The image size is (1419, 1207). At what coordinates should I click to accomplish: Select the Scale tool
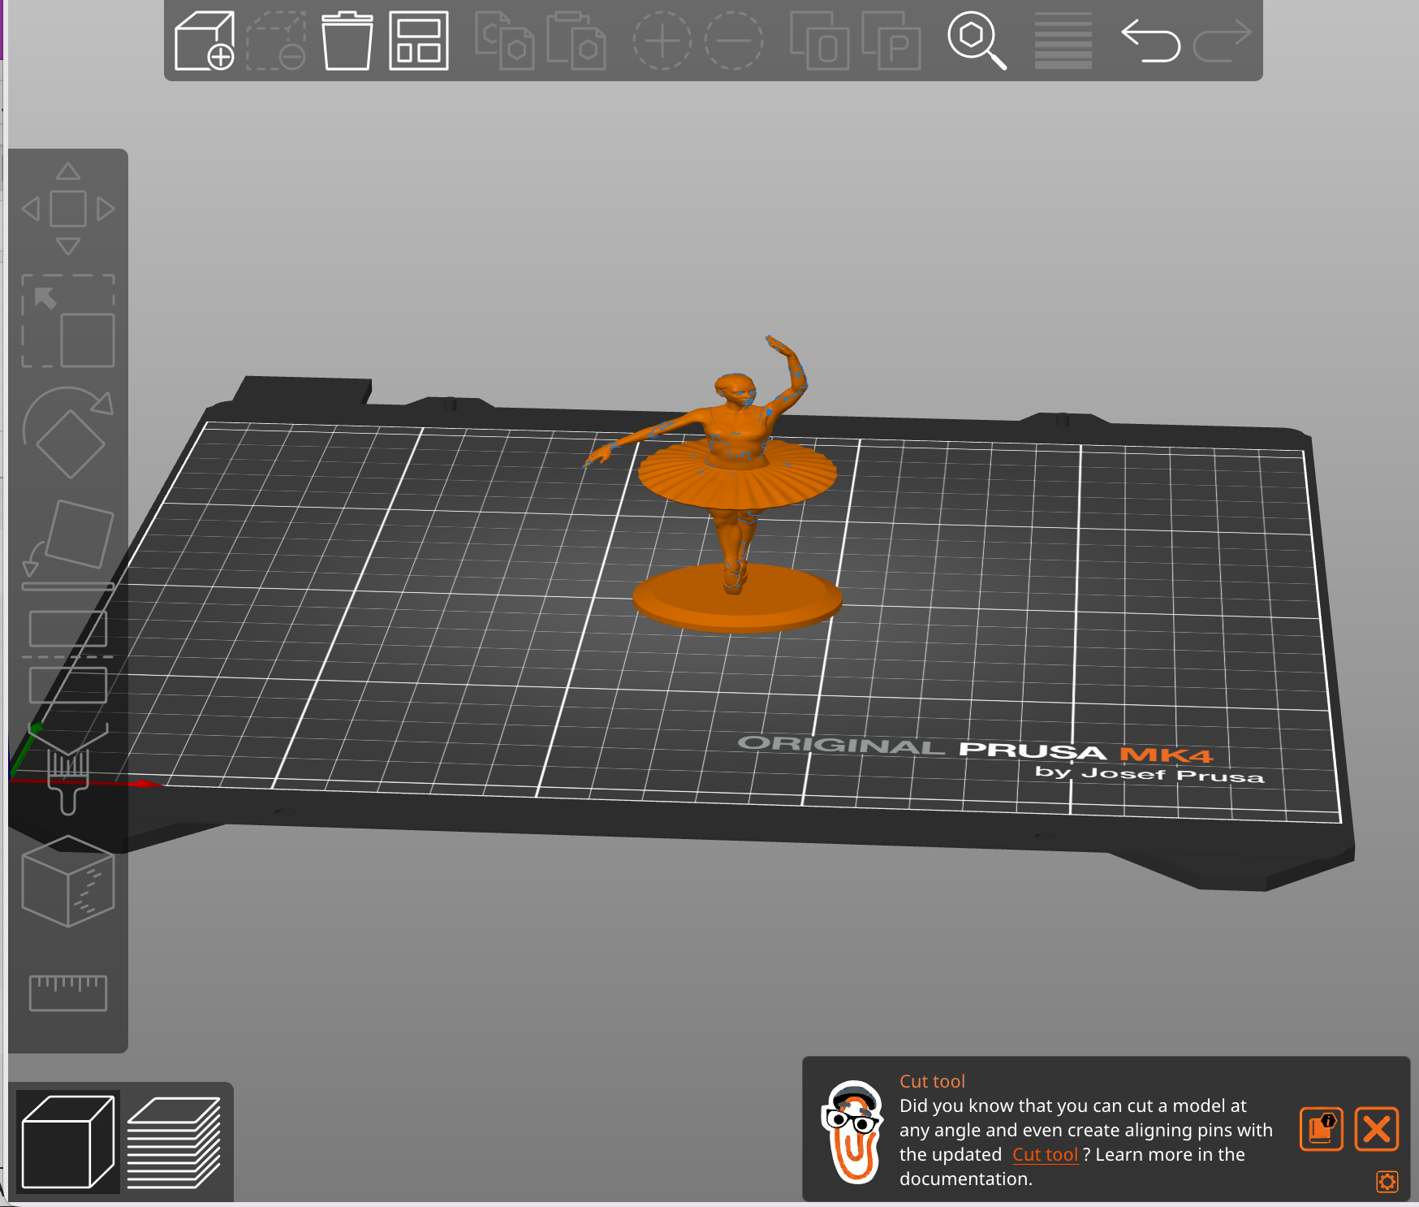pos(68,321)
